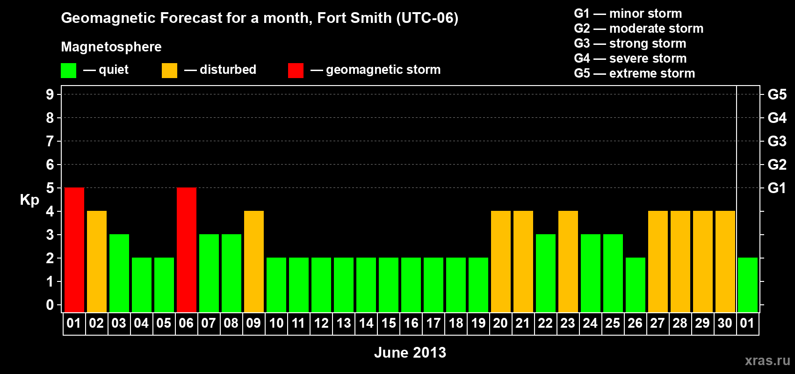Click the green bar above date 04

click(142, 285)
